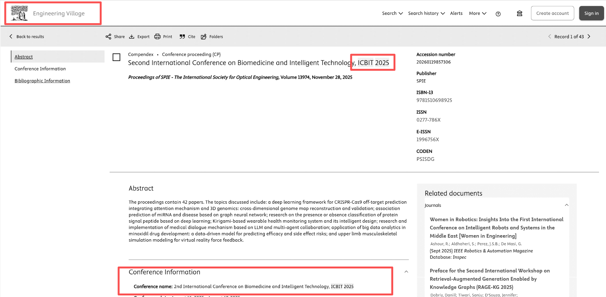The image size is (606, 297).
Task: Open the help question mark icon
Action: coord(498,14)
